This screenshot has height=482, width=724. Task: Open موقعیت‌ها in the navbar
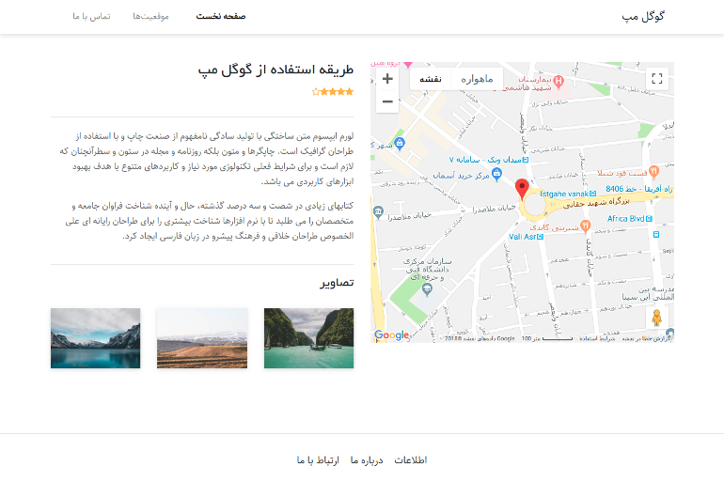151,16
